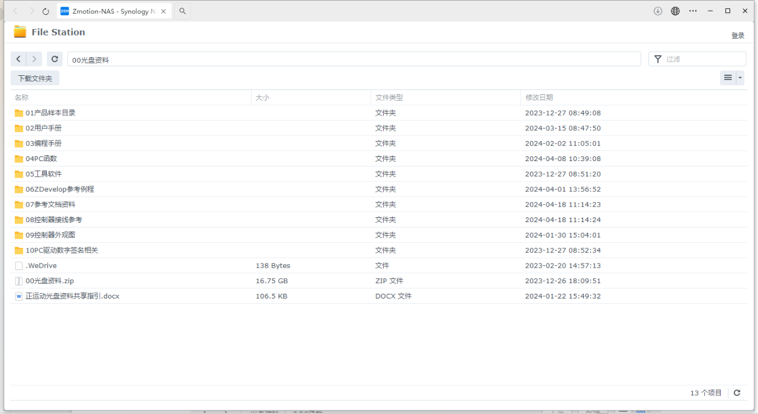Viewport: 758px width, 414px height.
Task: Open browser three-dots menu
Action: click(x=693, y=11)
